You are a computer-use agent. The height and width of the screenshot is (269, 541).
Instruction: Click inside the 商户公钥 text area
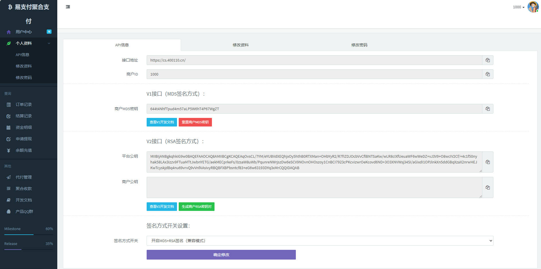click(x=314, y=187)
